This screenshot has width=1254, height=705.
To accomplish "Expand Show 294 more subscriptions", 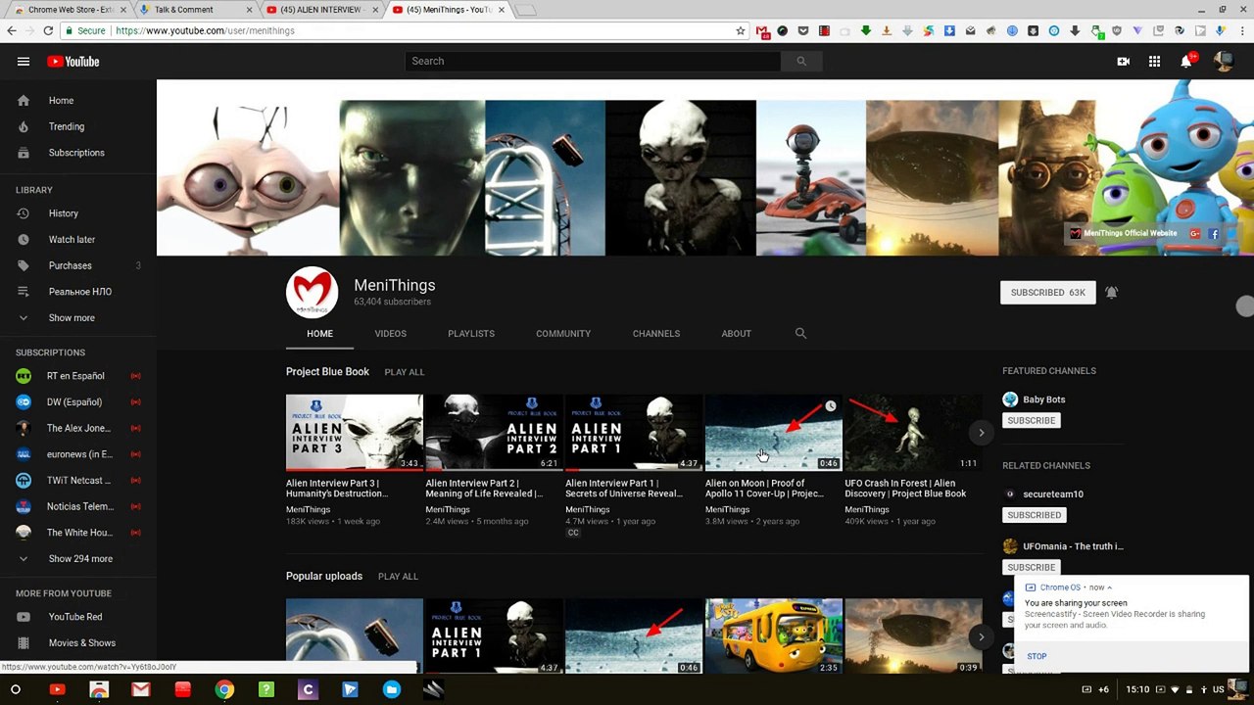I will coord(80,559).
